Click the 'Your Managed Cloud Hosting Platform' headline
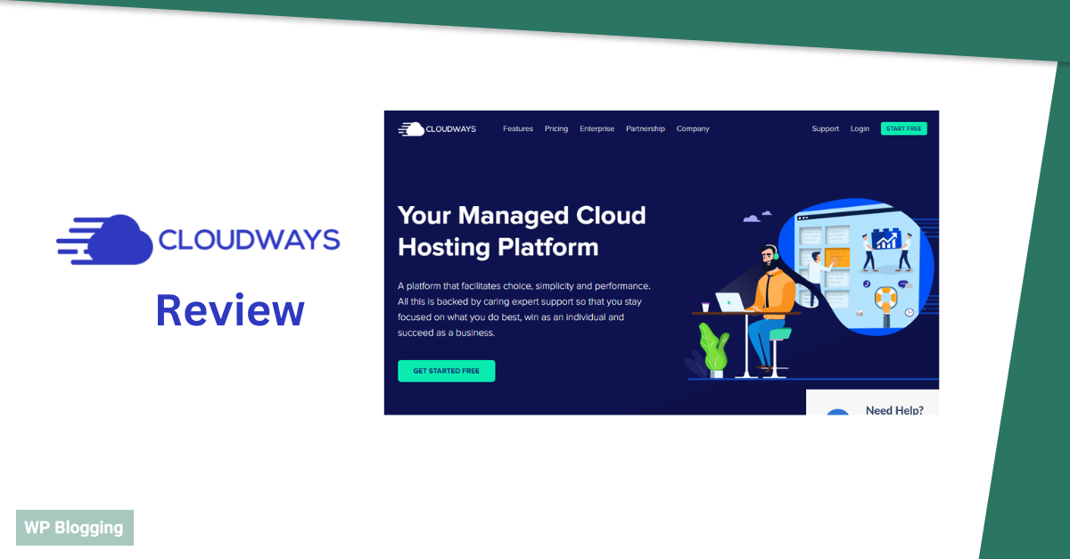 point(522,231)
